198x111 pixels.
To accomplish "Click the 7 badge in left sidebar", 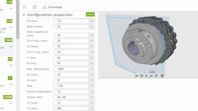I will [x=10, y=78].
